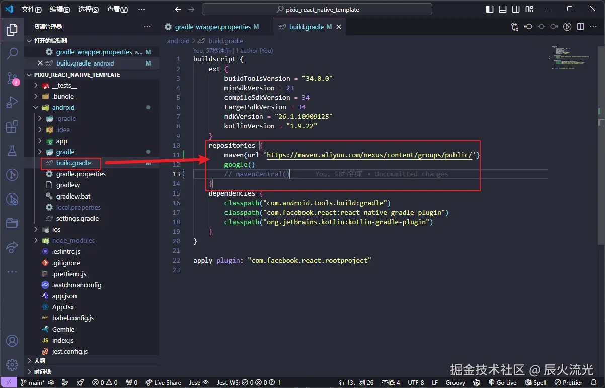Open the Testing flask view
The image size is (605, 388).
(x=12, y=151)
